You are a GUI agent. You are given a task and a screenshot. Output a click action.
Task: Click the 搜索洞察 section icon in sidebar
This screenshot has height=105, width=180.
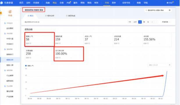[5, 49]
